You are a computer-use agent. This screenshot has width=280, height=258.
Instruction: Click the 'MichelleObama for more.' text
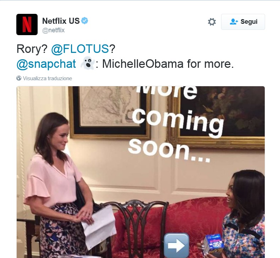(168, 64)
